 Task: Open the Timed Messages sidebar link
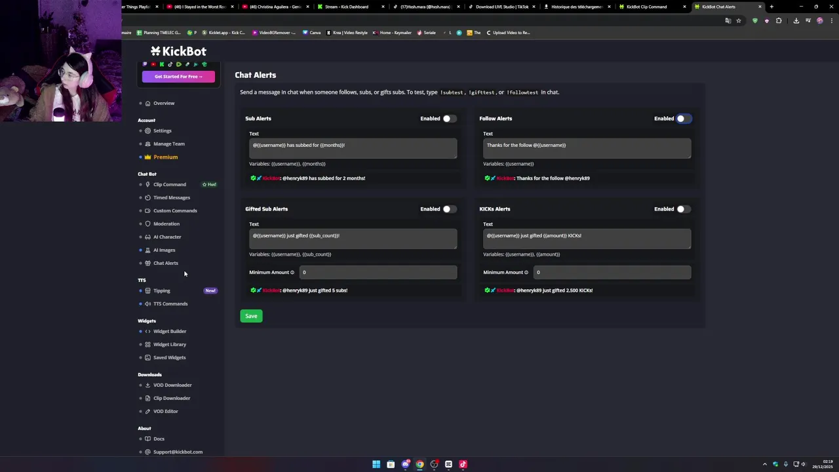[172, 197]
